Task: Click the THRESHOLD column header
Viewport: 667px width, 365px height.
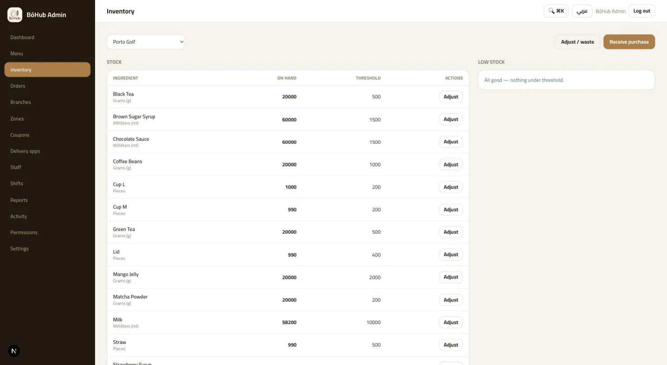Action: (368, 78)
